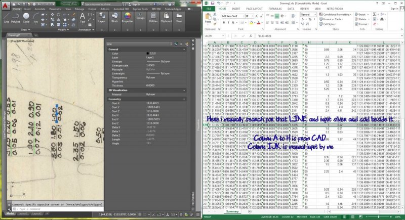
Task: Open the Annotate tab in AutoCAD
Action: tap(40, 9)
